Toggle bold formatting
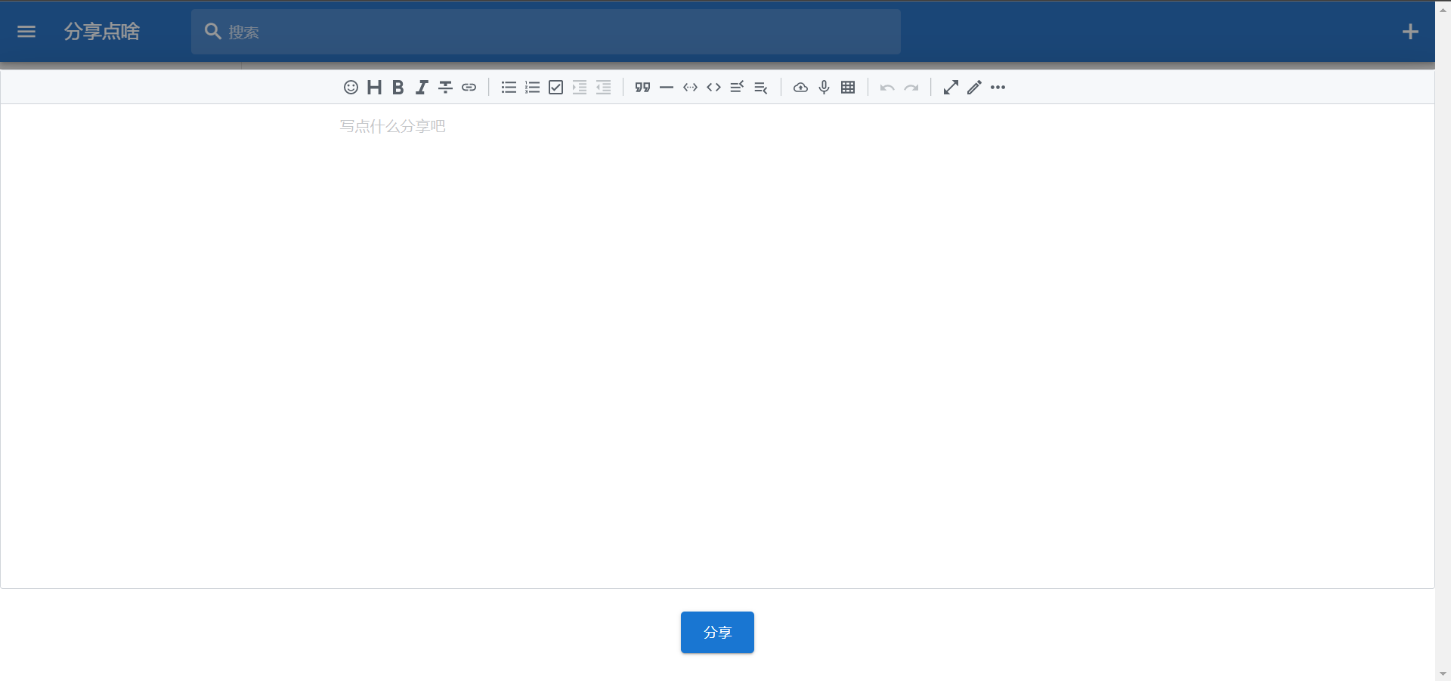The image size is (1451, 681). pyautogui.click(x=398, y=88)
